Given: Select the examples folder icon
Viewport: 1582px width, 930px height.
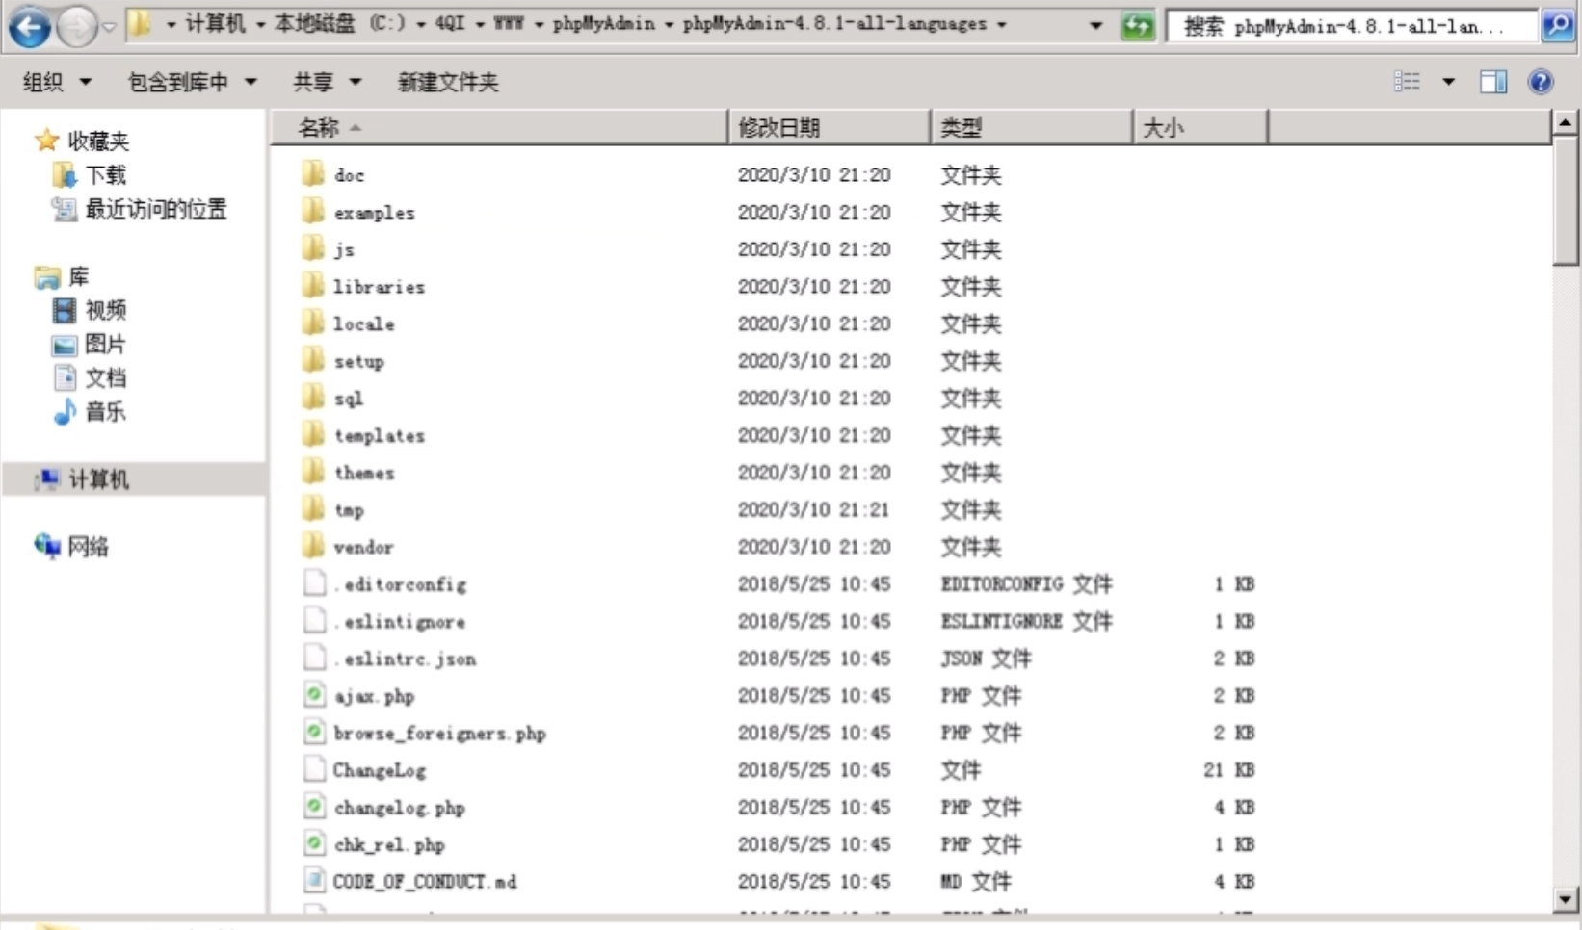Looking at the screenshot, I should 313,211.
